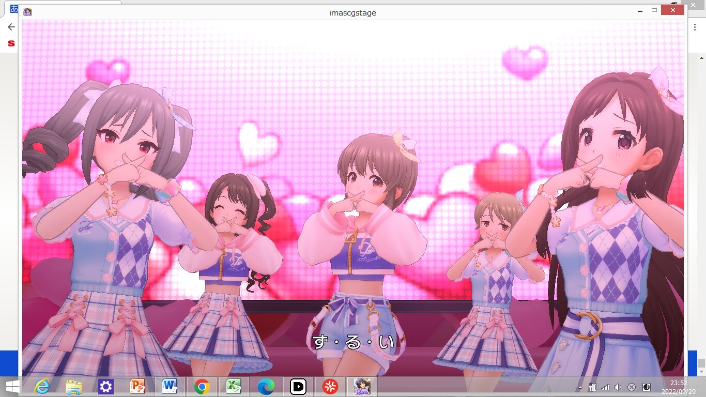
Task: Click the scrollbar down arrow in background browser
Action: coord(701,372)
